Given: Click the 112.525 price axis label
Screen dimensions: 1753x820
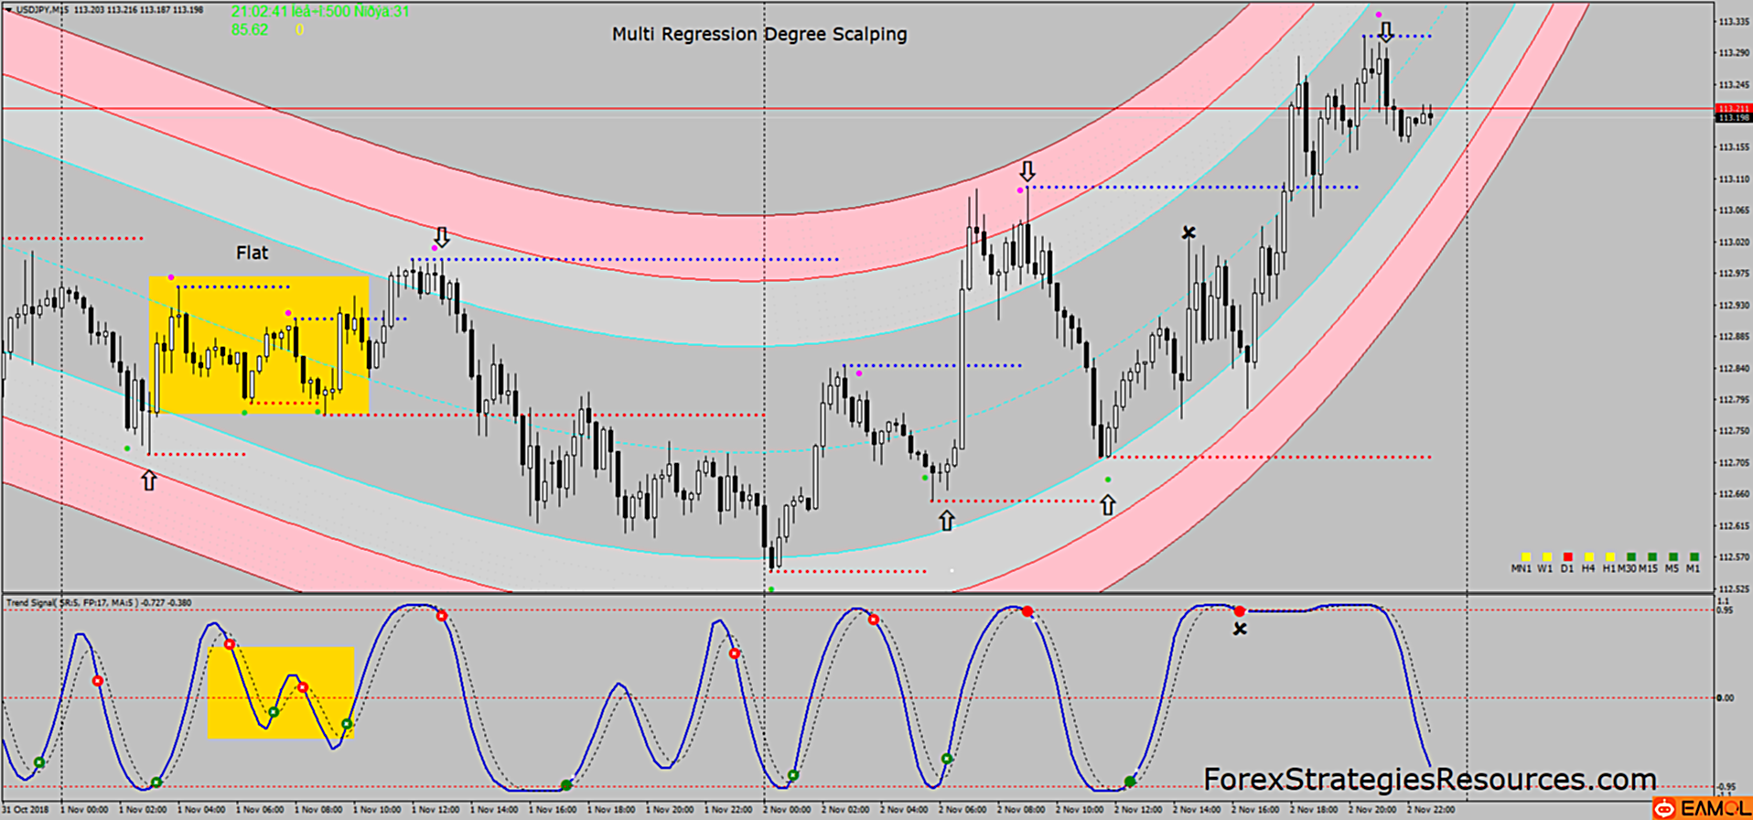Looking at the screenshot, I should pos(1734,588).
